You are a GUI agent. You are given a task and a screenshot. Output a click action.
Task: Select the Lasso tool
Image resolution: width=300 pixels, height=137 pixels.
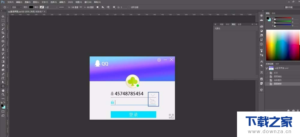(3, 25)
